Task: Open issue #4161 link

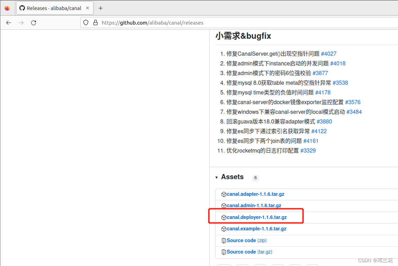Action: click(311, 141)
